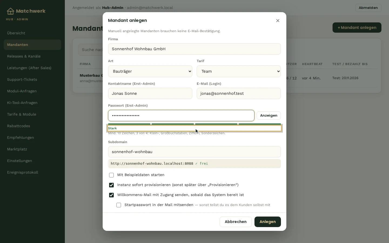Click admin@matchwerk.local in the header

tap(150, 8)
